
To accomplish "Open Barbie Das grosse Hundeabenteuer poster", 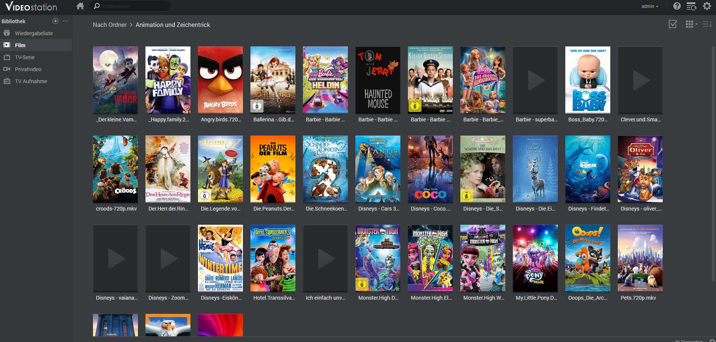I will click(483, 80).
